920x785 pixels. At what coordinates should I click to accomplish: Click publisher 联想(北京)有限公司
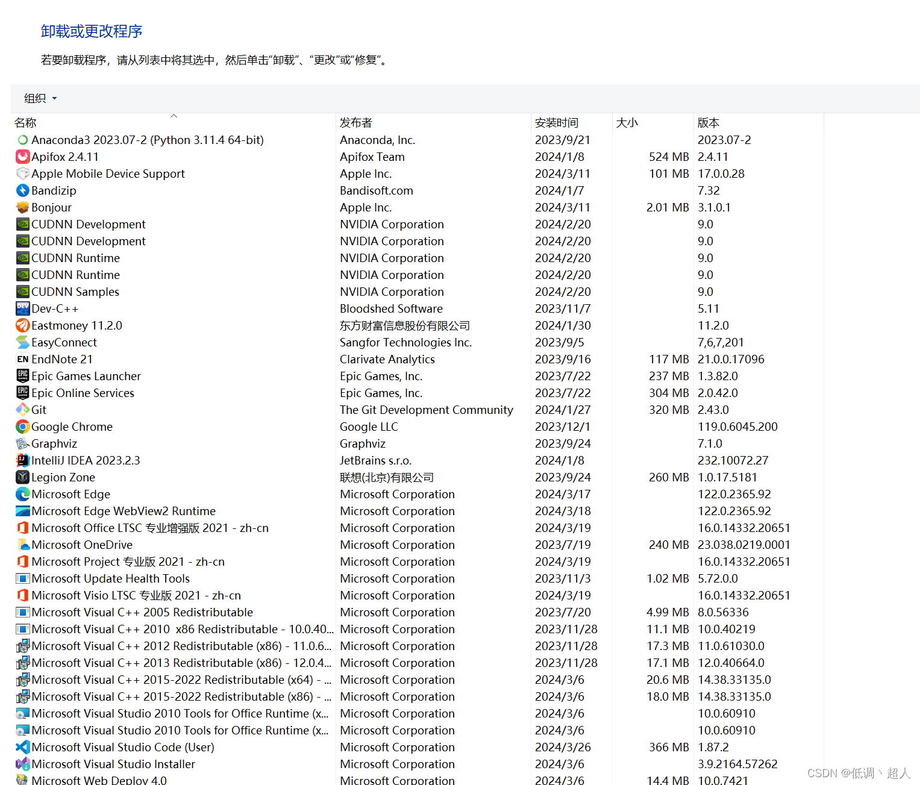click(x=387, y=477)
